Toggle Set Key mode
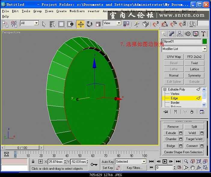The image size is (211, 177). point(108,168)
